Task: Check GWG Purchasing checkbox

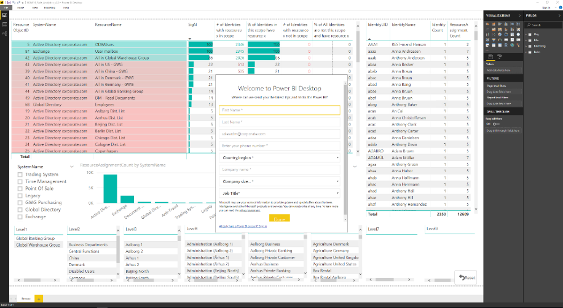Action: point(20,202)
